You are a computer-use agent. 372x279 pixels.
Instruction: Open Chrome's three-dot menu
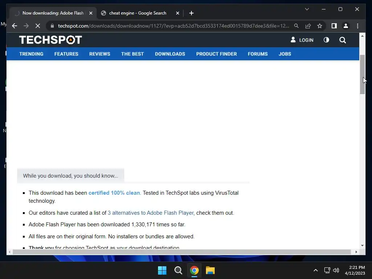click(x=357, y=26)
